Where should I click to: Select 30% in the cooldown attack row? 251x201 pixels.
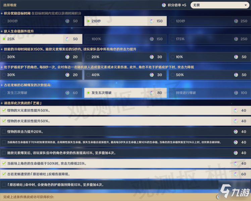tap(41, 57)
